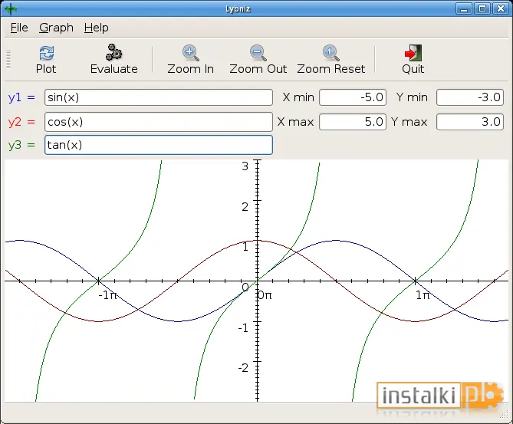Click the X max field showing 5.0
513x424 pixels.
coord(353,122)
